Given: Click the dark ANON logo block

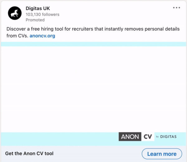Looking at the screenshot, I should tap(130, 137).
